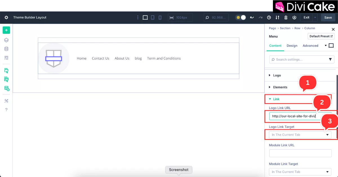
Task: Open the dropdown arrow beside Exit
Action: click(x=315, y=17)
